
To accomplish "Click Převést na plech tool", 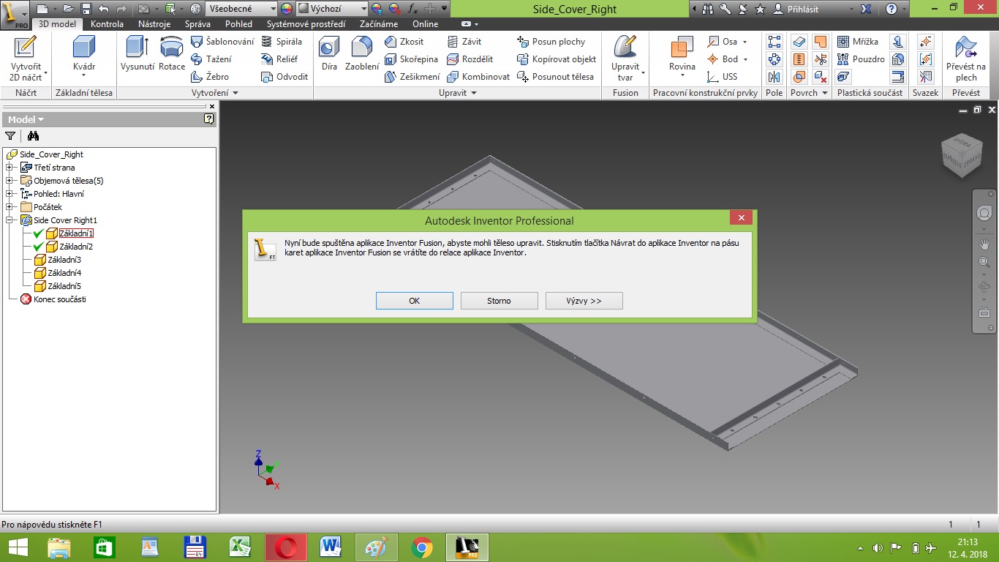I will click(966, 59).
